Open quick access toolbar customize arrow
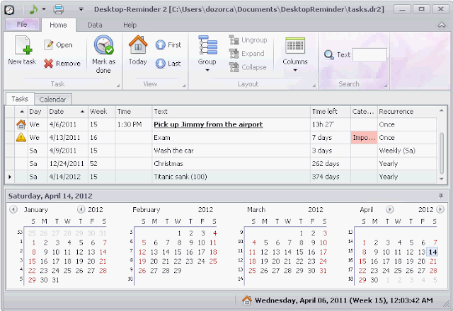The width and height of the screenshot is (453, 311). (81, 9)
